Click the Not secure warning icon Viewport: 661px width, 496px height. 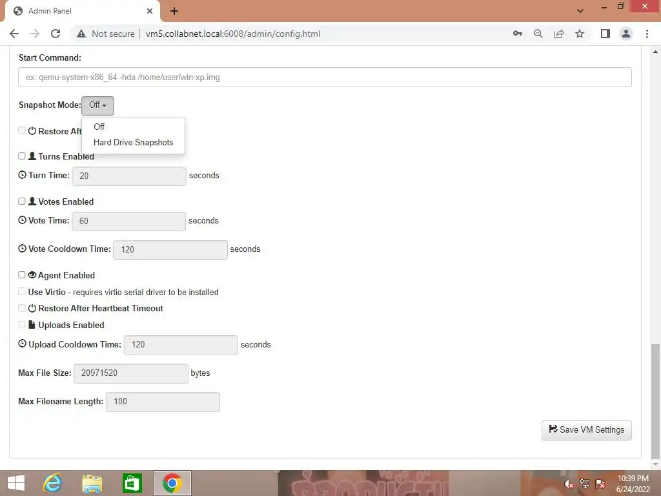click(x=81, y=34)
